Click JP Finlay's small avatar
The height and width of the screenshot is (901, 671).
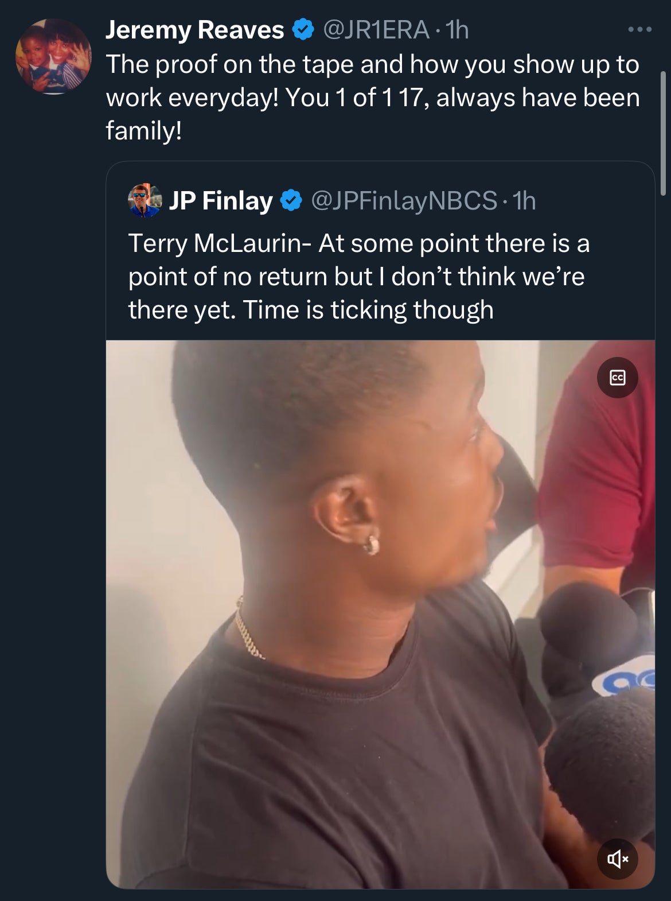tap(144, 200)
